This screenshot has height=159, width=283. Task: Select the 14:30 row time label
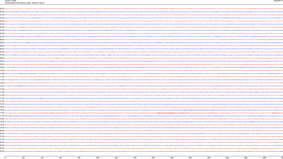[x=2, y=98]
